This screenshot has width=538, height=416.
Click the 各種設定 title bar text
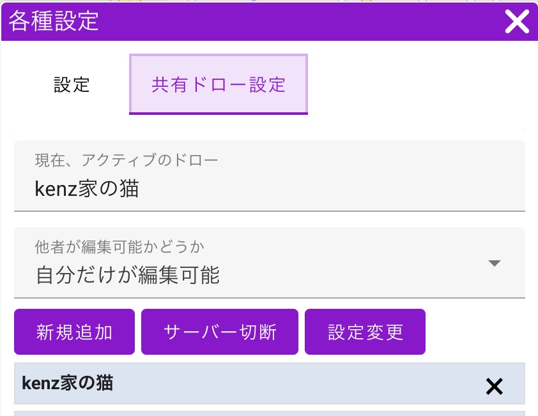[54, 21]
